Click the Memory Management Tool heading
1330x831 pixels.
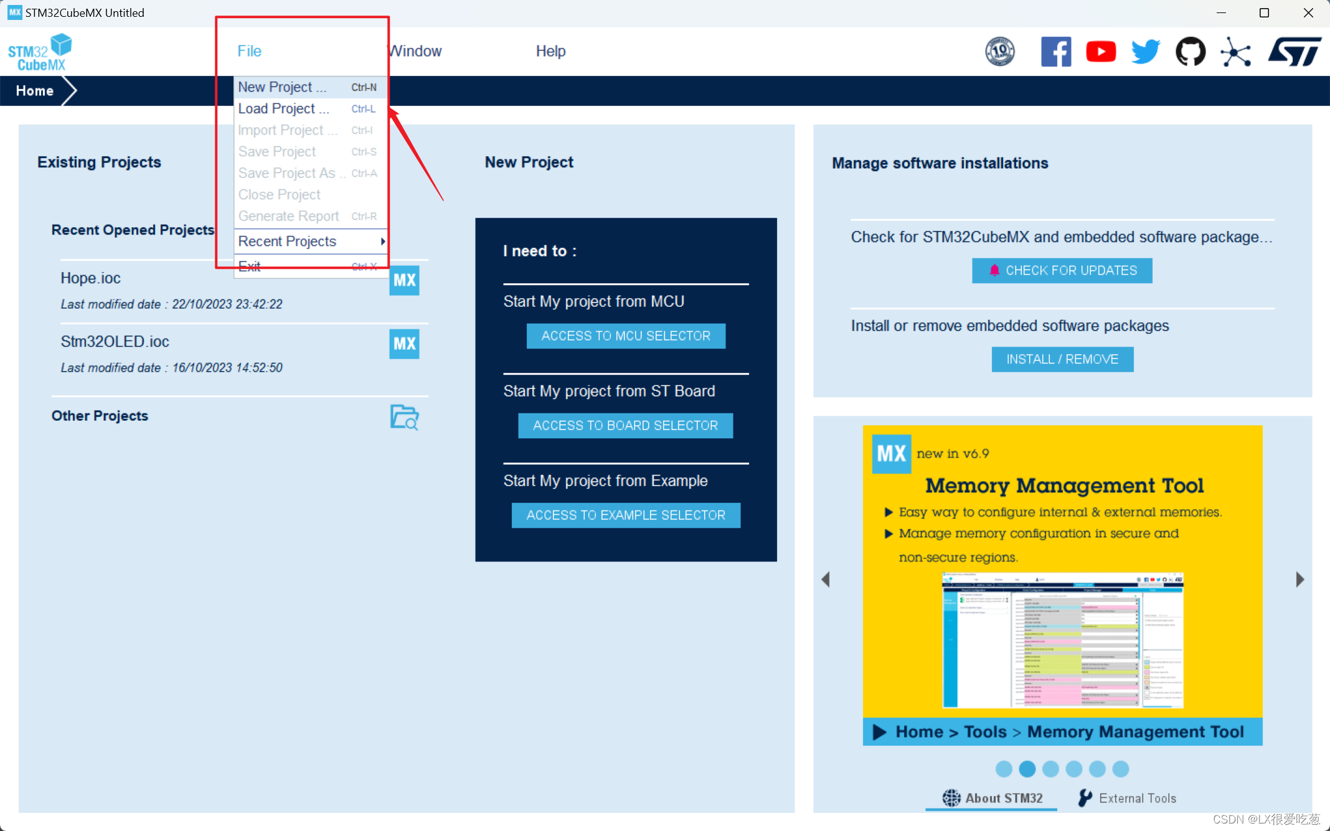click(x=1064, y=486)
